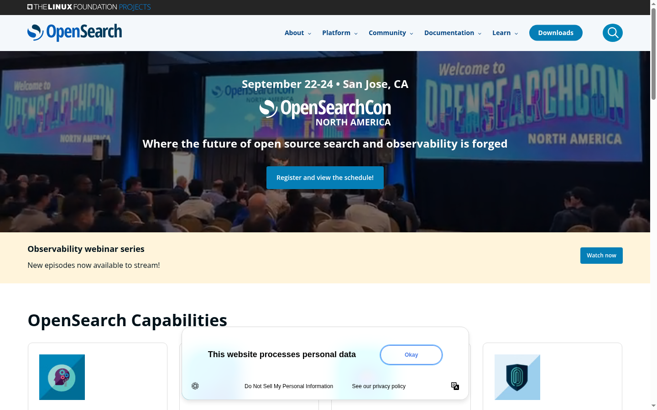Expand the Learn menu chevron
The height and width of the screenshot is (410, 657).
click(516, 33)
